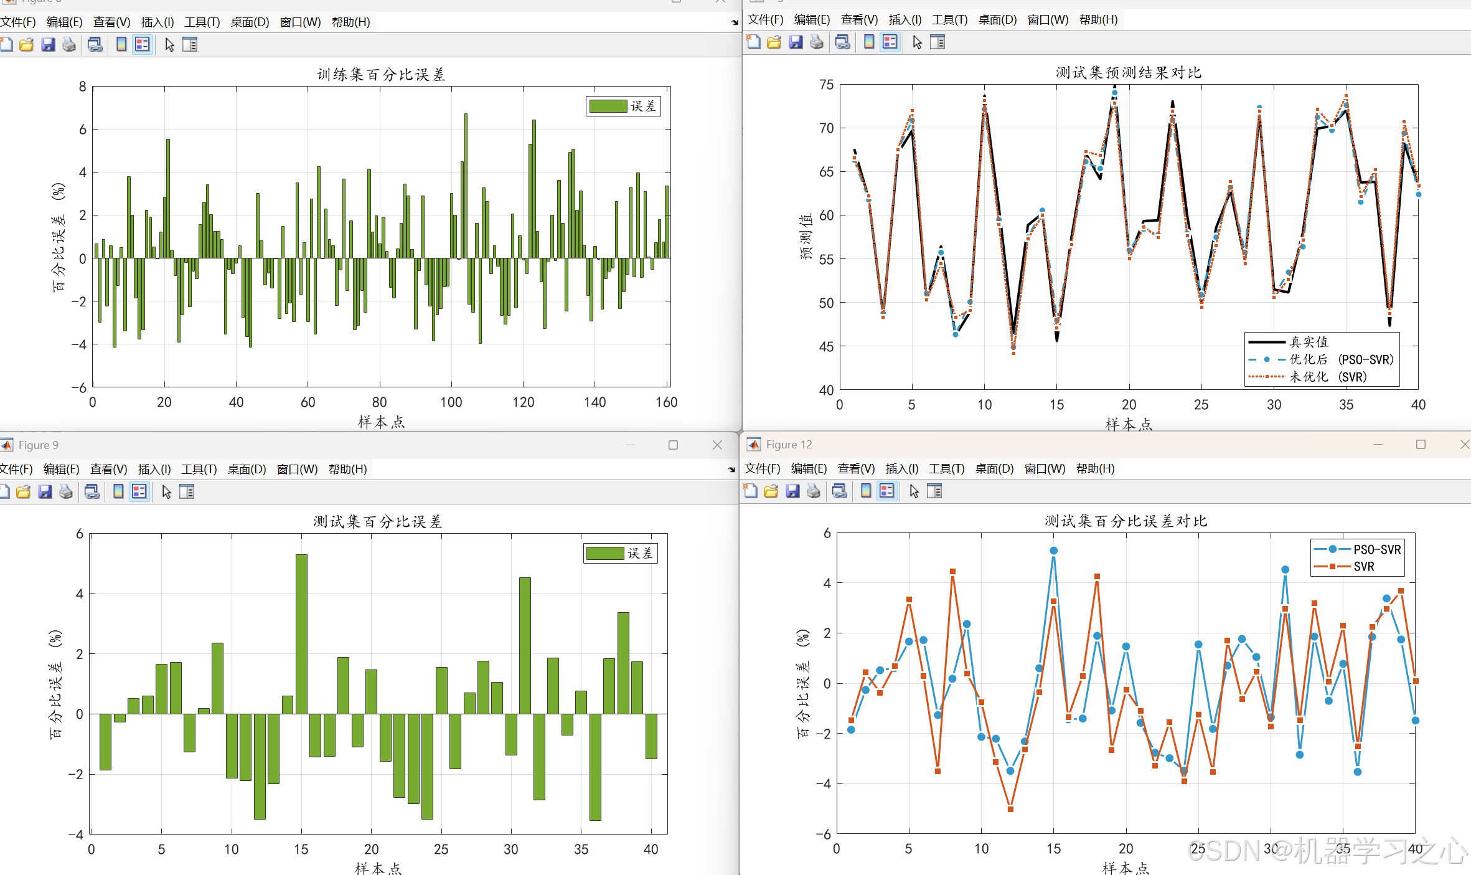Click Print icon in Figure 12 toolbar

(814, 491)
